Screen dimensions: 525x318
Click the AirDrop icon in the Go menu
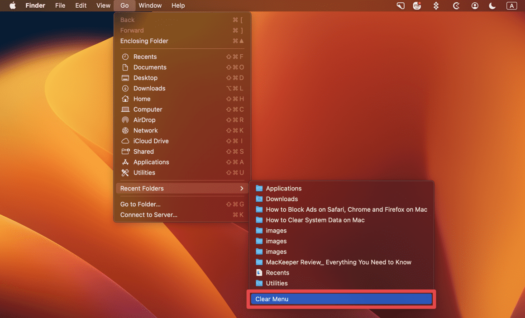click(x=125, y=120)
